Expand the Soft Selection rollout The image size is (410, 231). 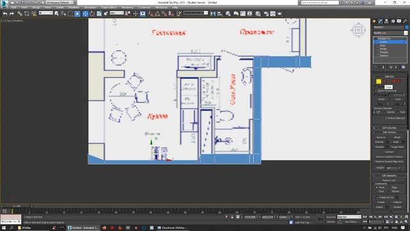pyautogui.click(x=389, y=128)
